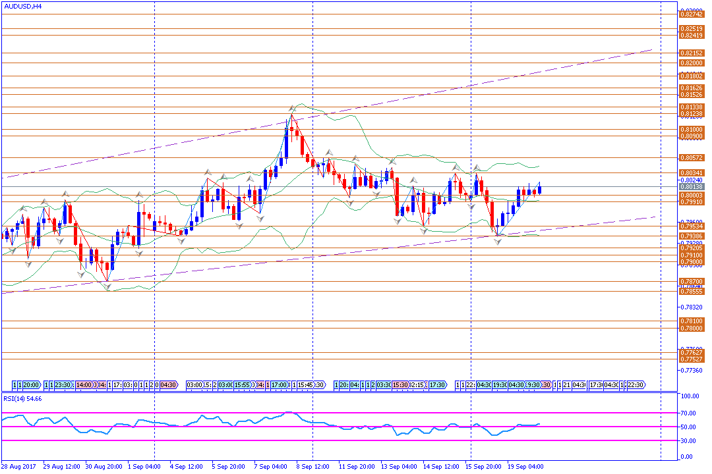Image resolution: width=712 pixels, height=474 pixels.
Task: Select the 0.79910 price level label
Action: point(692,202)
